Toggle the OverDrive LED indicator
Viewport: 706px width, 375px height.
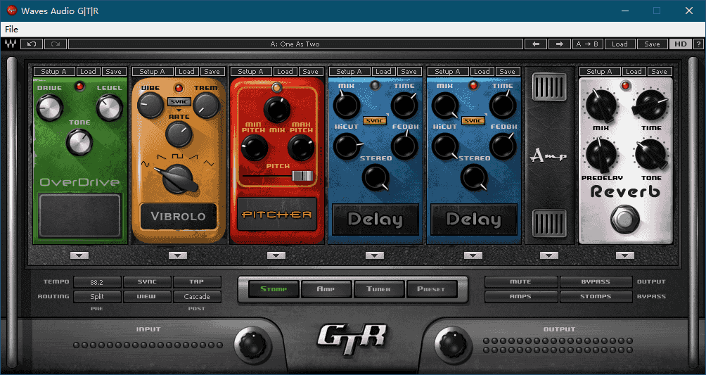(x=80, y=86)
